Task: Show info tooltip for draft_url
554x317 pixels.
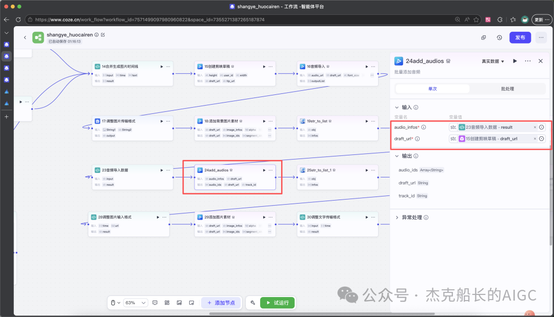Action: [417, 139]
